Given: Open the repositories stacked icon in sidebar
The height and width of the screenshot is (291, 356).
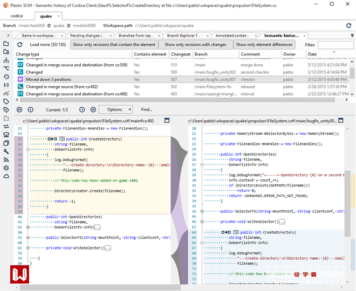Looking at the screenshot, I should [6, 143].
